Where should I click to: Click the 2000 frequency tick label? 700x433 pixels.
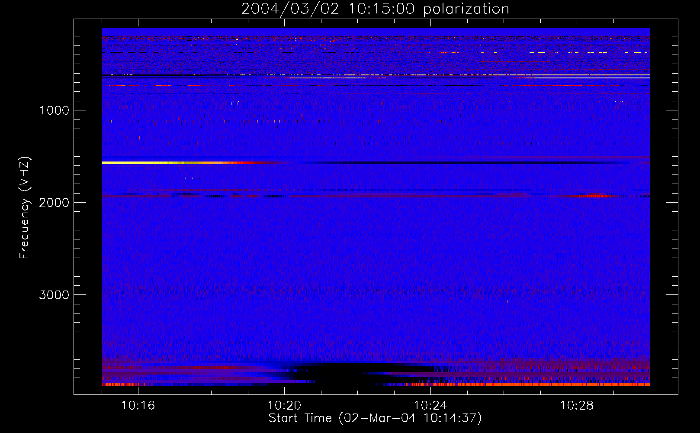coord(54,203)
